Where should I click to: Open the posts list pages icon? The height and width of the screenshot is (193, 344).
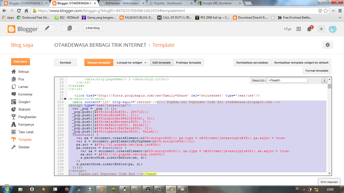pos(70,28)
